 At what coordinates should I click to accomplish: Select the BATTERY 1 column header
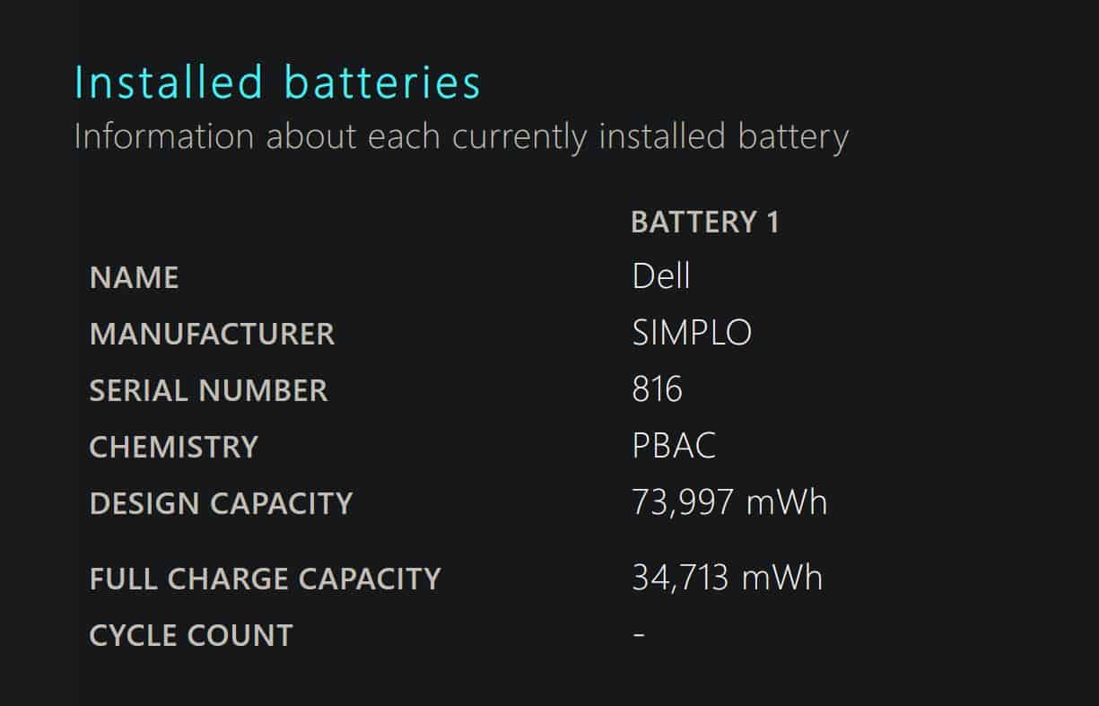point(705,222)
